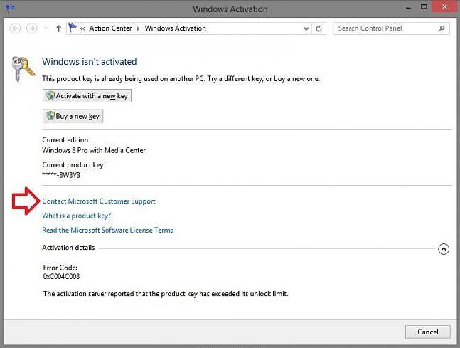Minimize the Windows Activation window
This screenshot has width=460, height=348.
[x=408, y=7]
